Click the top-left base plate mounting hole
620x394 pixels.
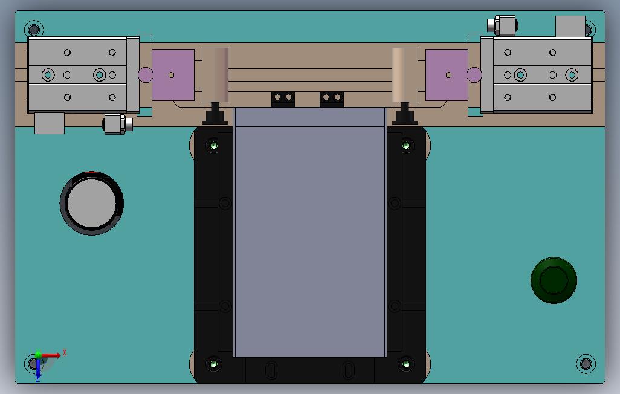[34, 30]
